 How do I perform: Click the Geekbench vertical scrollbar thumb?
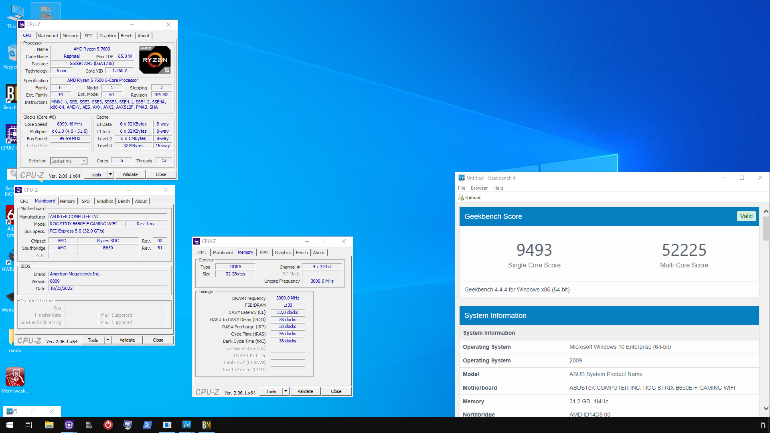766,229
